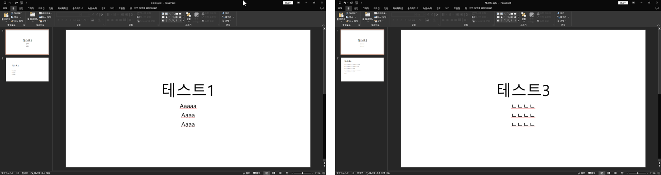The image size is (661, 175).
Task: Expand shapes gallery more arrow in left window
Action: click(x=183, y=21)
